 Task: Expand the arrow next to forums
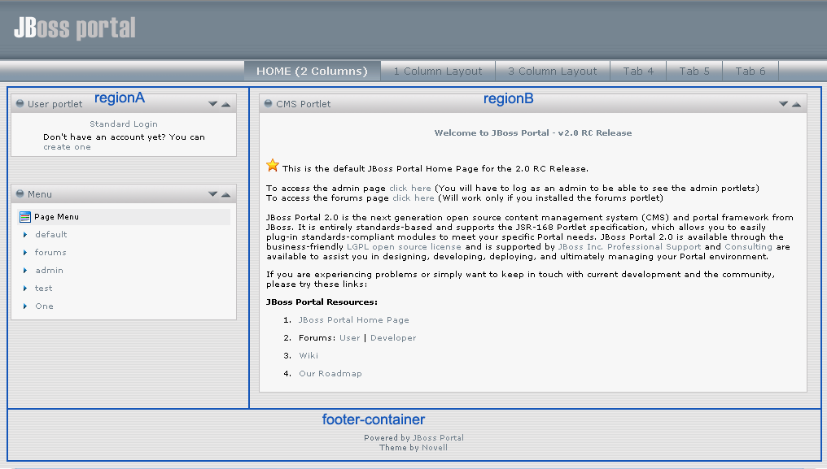[x=25, y=253]
